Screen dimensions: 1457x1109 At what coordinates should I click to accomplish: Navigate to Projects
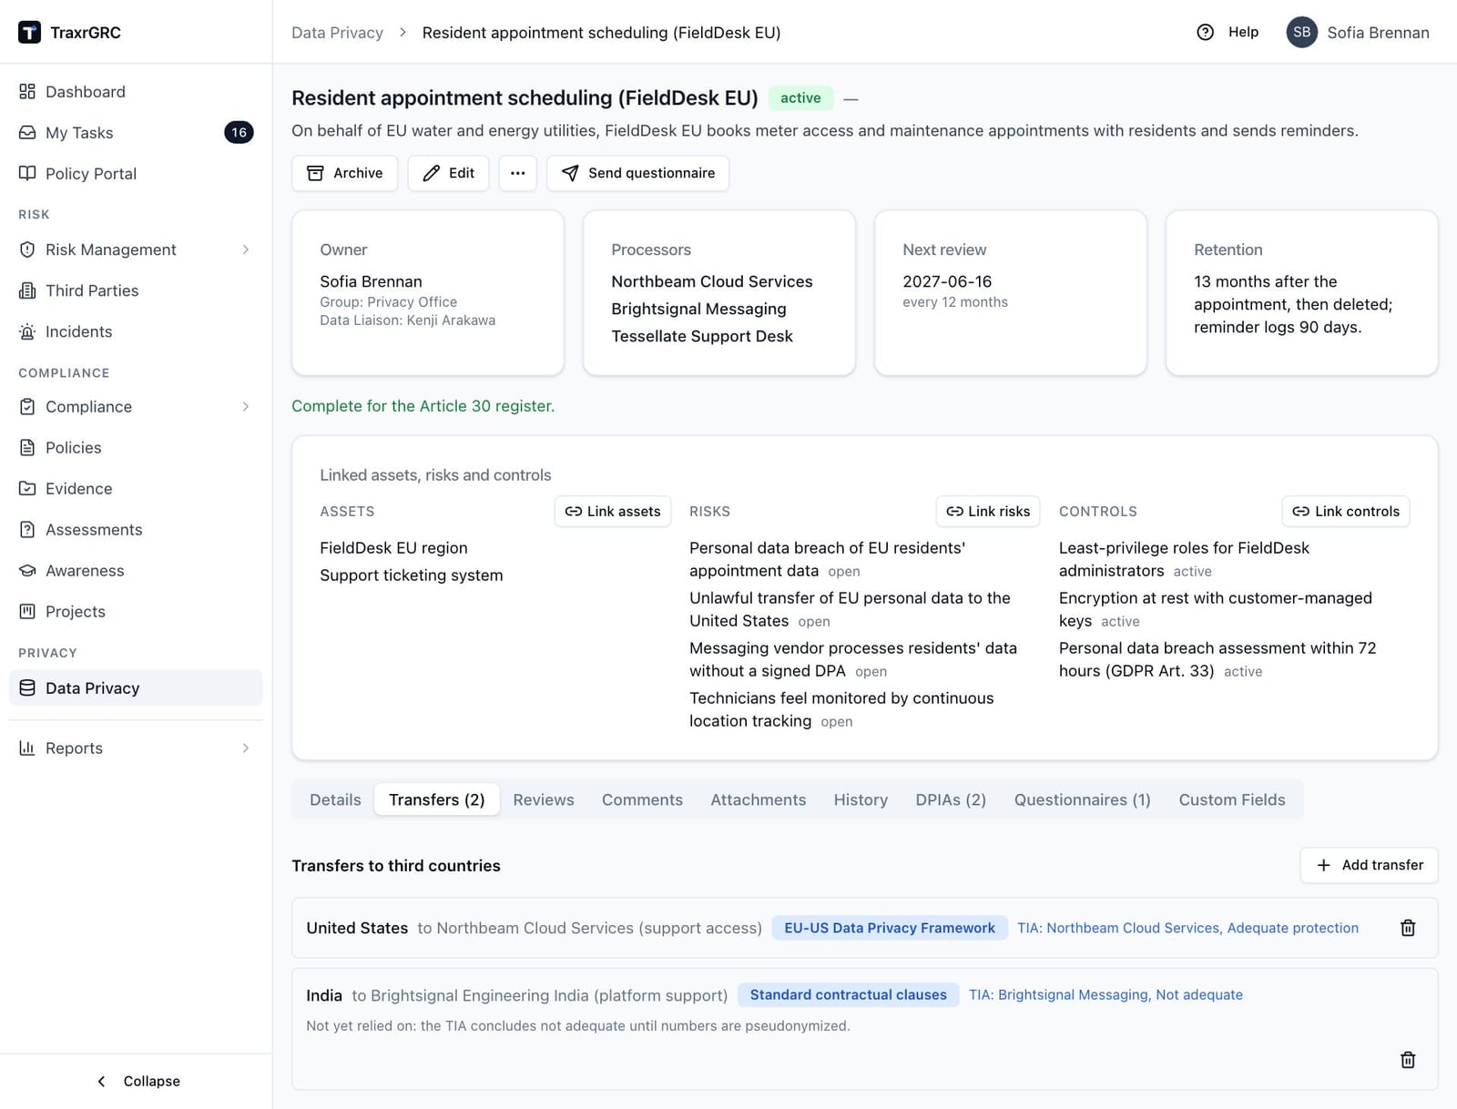[x=136, y=612]
